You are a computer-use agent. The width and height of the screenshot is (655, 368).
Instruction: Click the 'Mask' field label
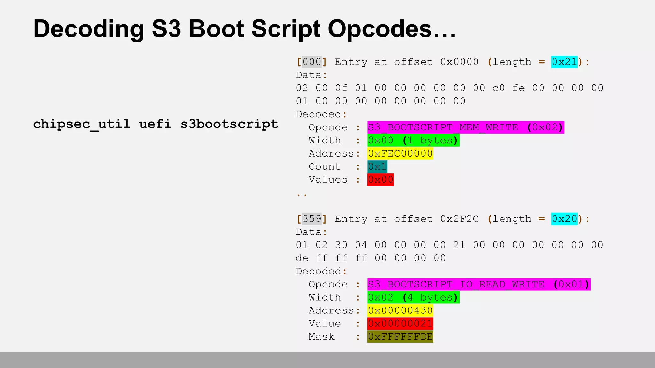point(321,337)
